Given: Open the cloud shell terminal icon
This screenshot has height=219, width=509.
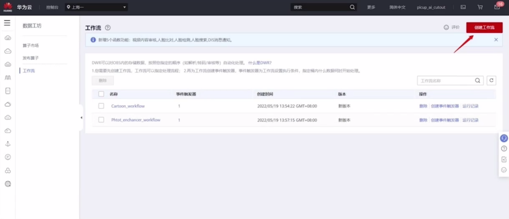Looking at the screenshot, I should pyautogui.click(x=463, y=7).
